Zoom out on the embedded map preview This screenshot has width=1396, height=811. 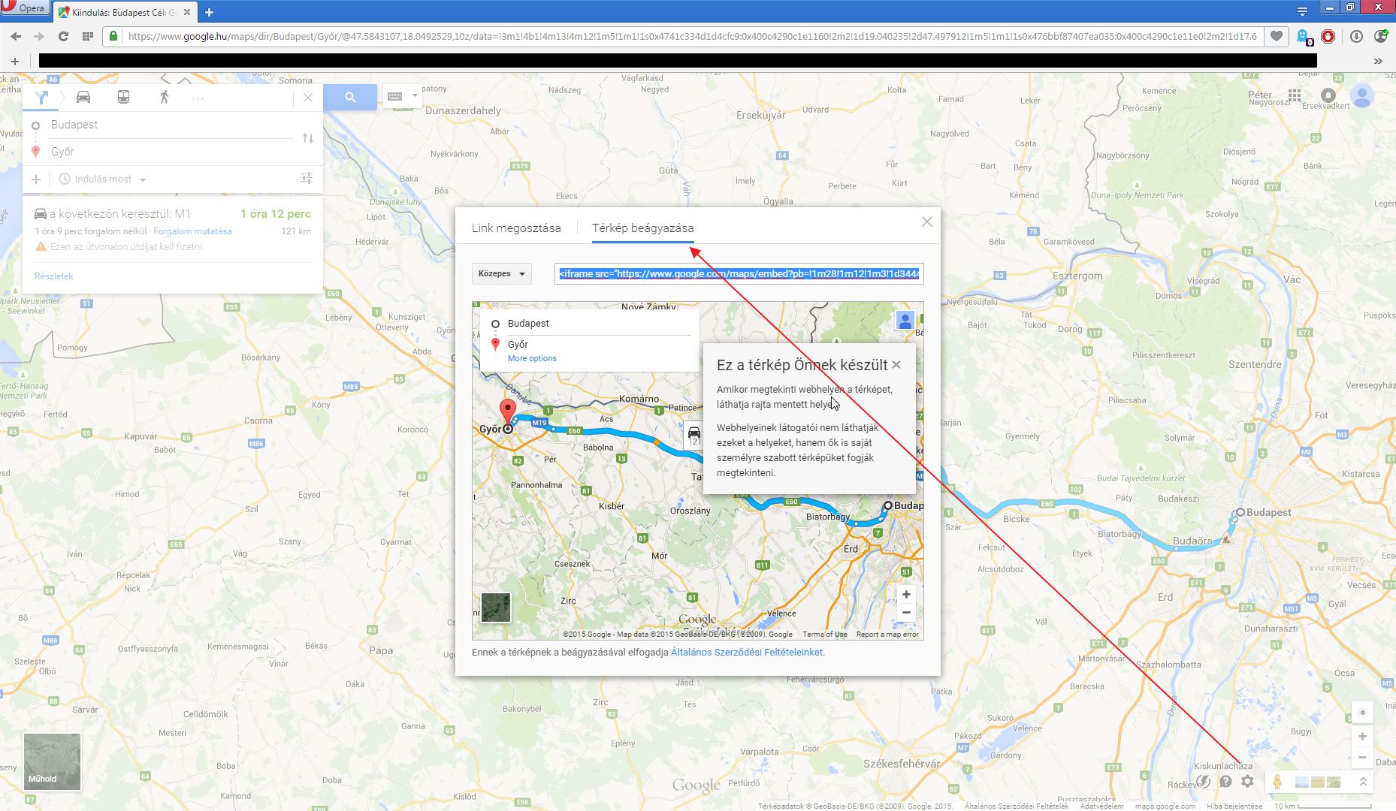(x=906, y=613)
